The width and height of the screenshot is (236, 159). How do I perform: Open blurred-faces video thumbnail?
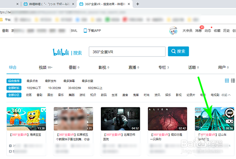(73, 119)
